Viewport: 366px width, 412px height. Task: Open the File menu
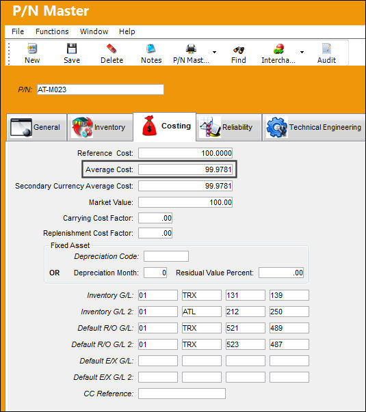tap(18, 31)
